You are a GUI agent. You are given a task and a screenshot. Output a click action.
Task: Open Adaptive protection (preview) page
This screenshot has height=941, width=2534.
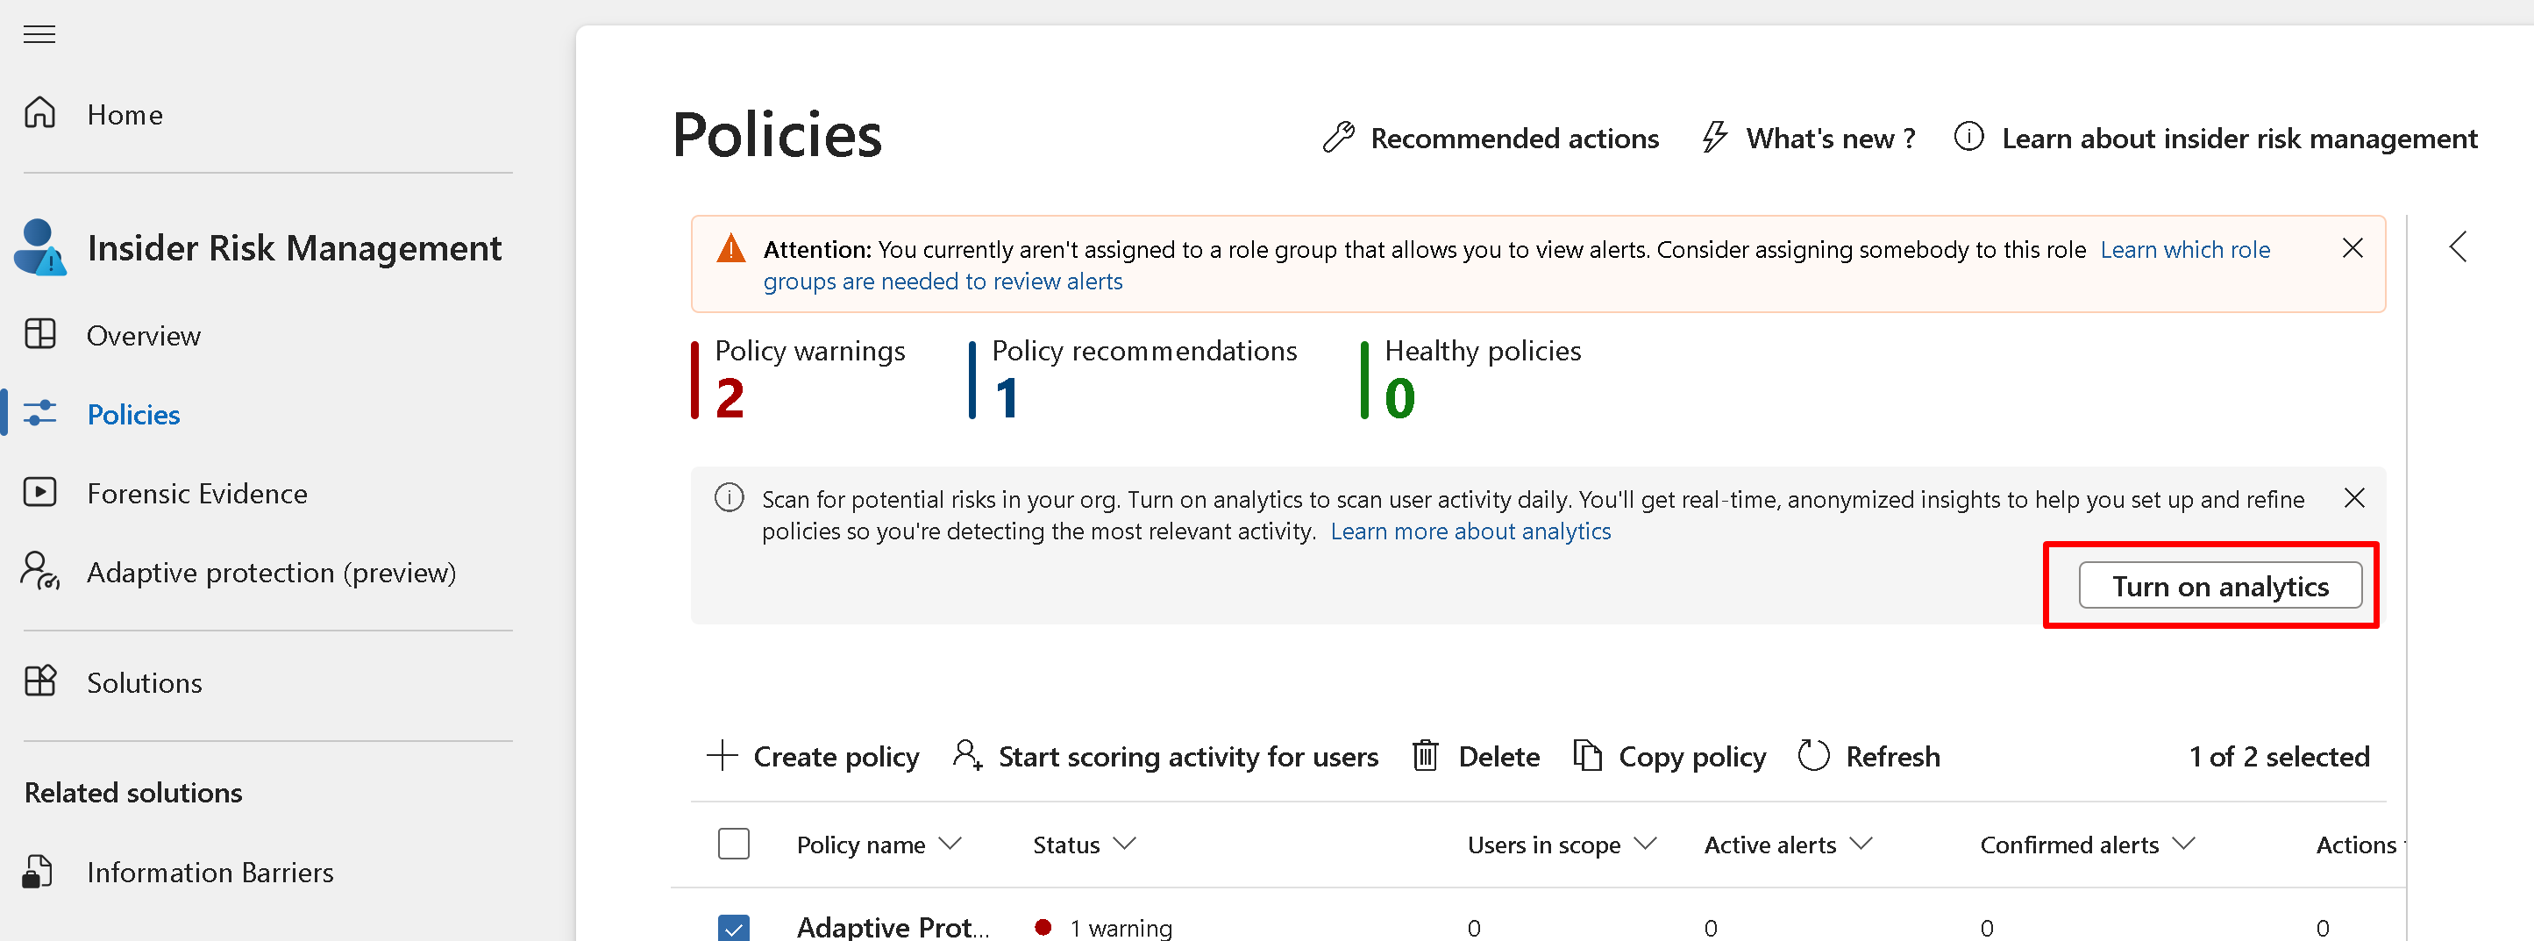(271, 572)
